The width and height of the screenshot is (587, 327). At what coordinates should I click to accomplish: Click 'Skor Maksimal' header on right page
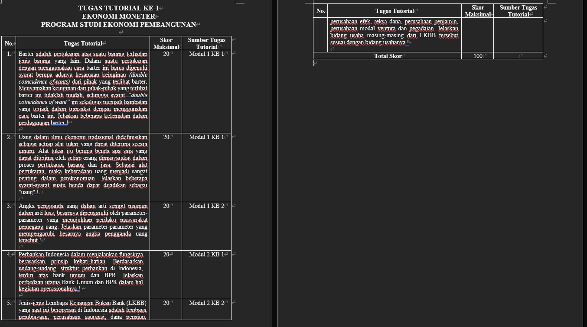point(478,11)
